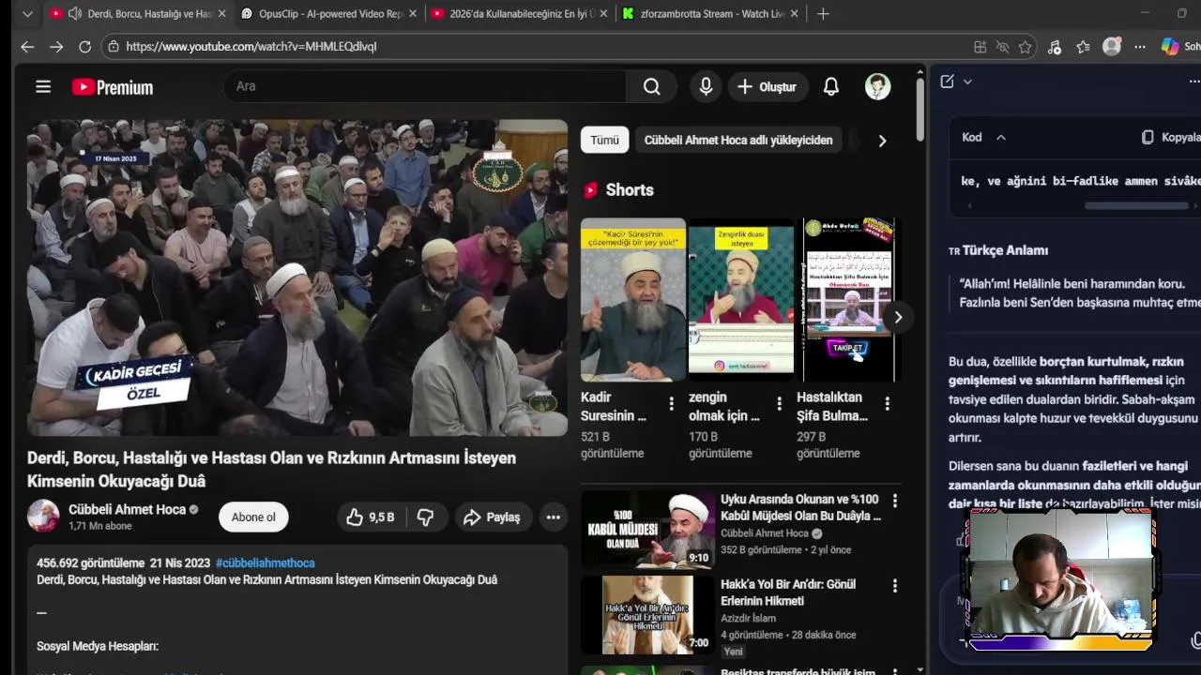
Task: Open the %100 Kabûl Müjdesi video thumbnail
Action: coord(647,530)
